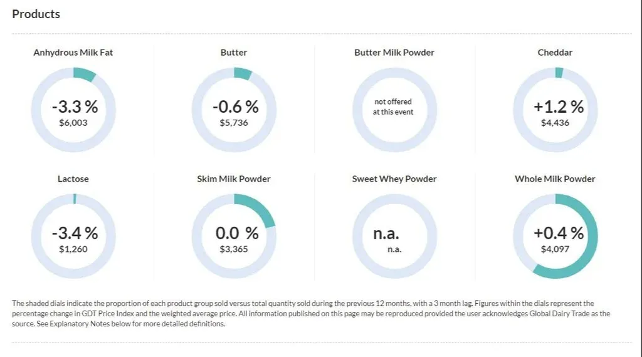Click the -3.3 % price change figure
The width and height of the screenshot is (642, 357).
click(73, 107)
